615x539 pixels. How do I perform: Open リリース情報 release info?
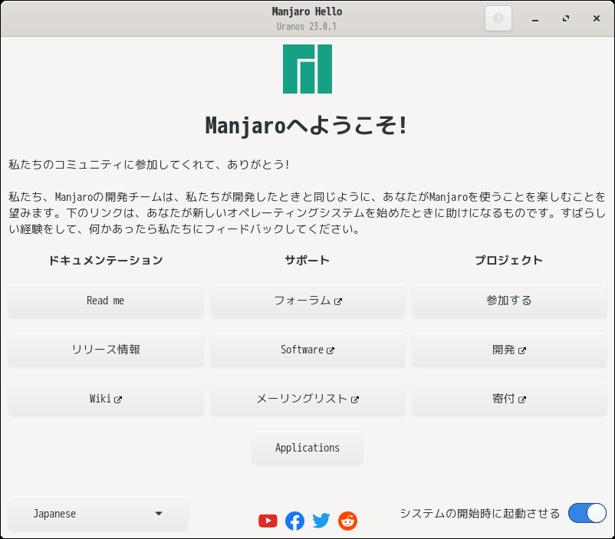coord(106,350)
